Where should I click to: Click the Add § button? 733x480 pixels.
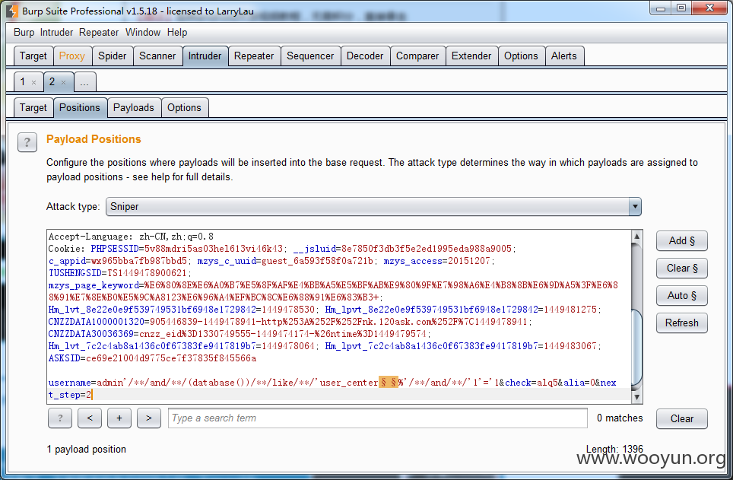tap(681, 241)
